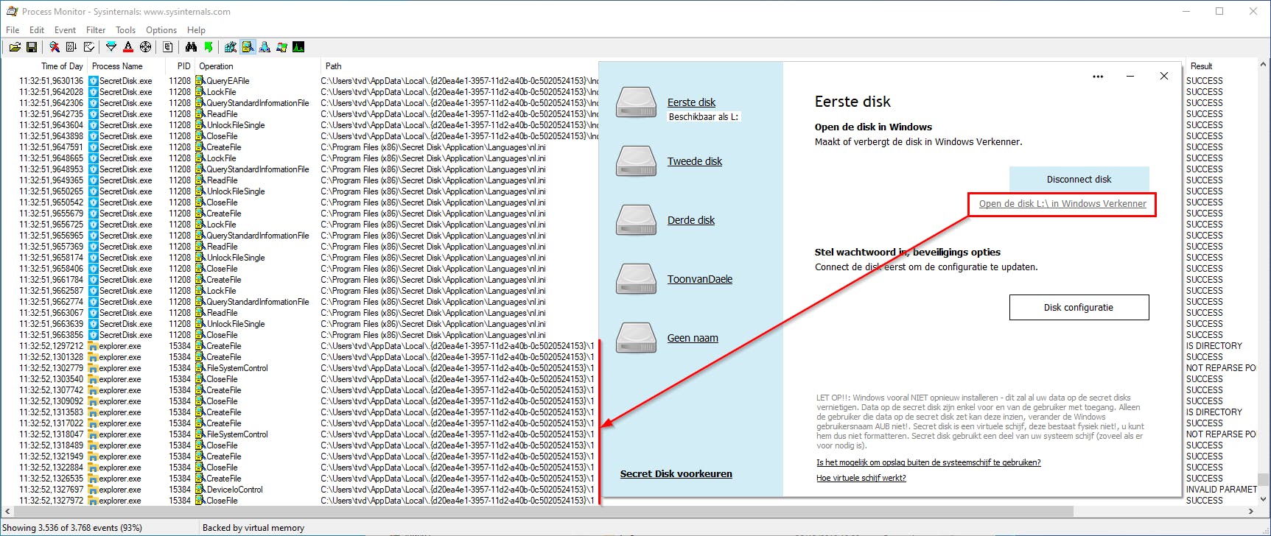The width and height of the screenshot is (1271, 536).
Task: Open the Highlight dialog via the red A icon
Action: pos(128,47)
